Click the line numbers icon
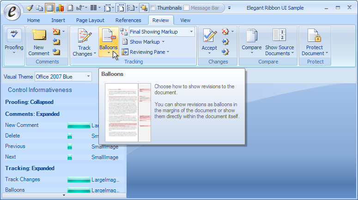The image size is (358, 200). [131, 8]
